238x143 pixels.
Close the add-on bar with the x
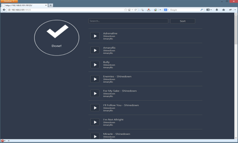[9, 141]
